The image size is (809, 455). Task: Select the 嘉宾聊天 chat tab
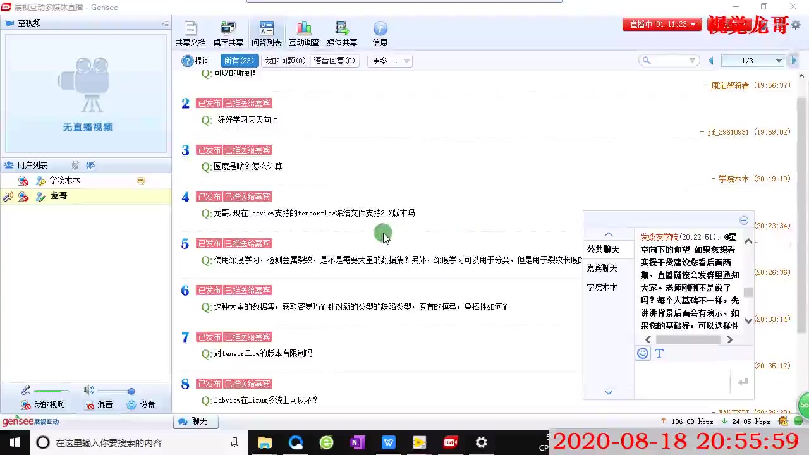(602, 268)
